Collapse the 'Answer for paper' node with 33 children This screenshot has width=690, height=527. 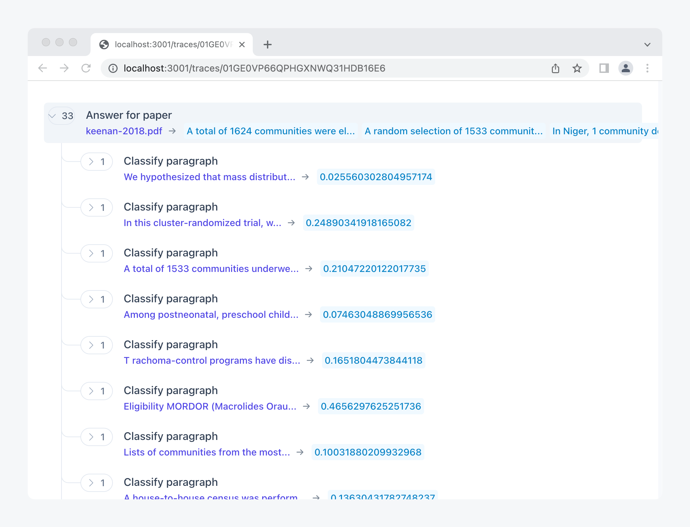[61, 116]
